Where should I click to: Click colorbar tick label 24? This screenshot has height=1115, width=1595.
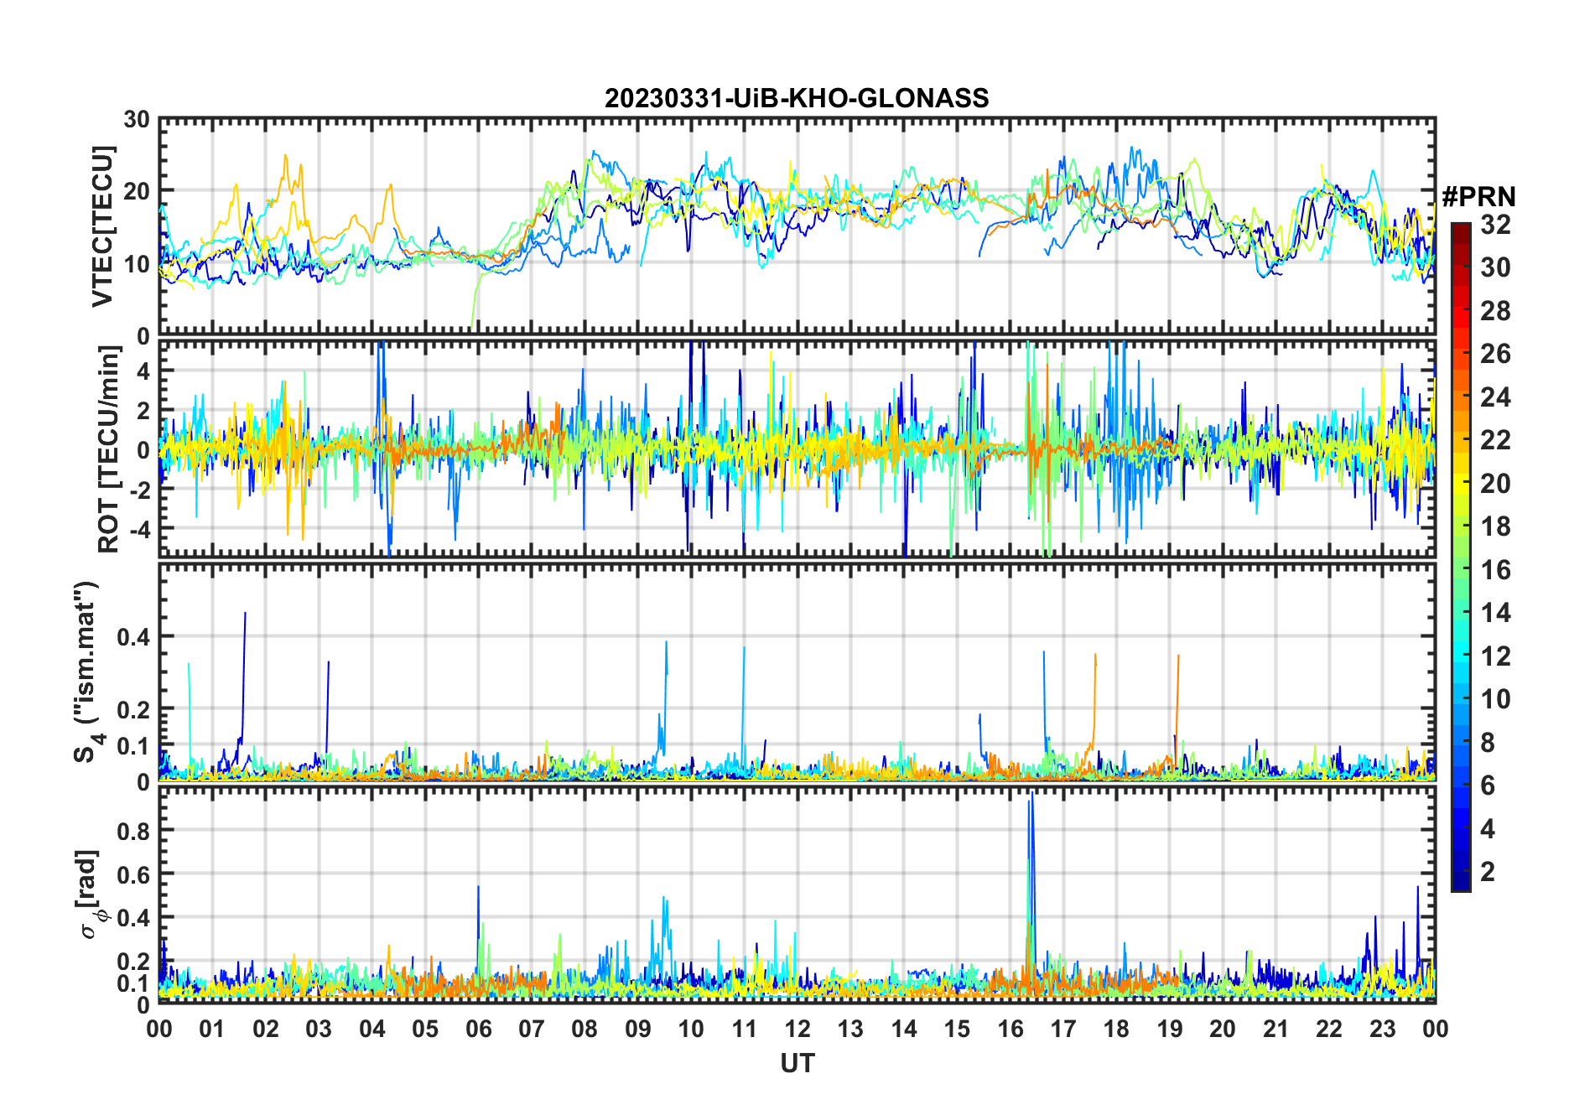coord(1495,397)
